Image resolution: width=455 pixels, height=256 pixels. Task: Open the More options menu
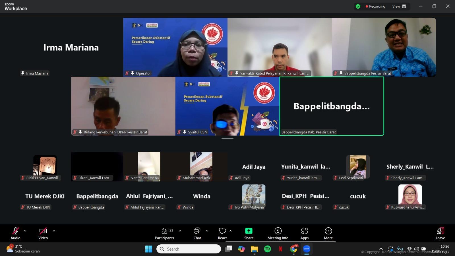click(328, 234)
